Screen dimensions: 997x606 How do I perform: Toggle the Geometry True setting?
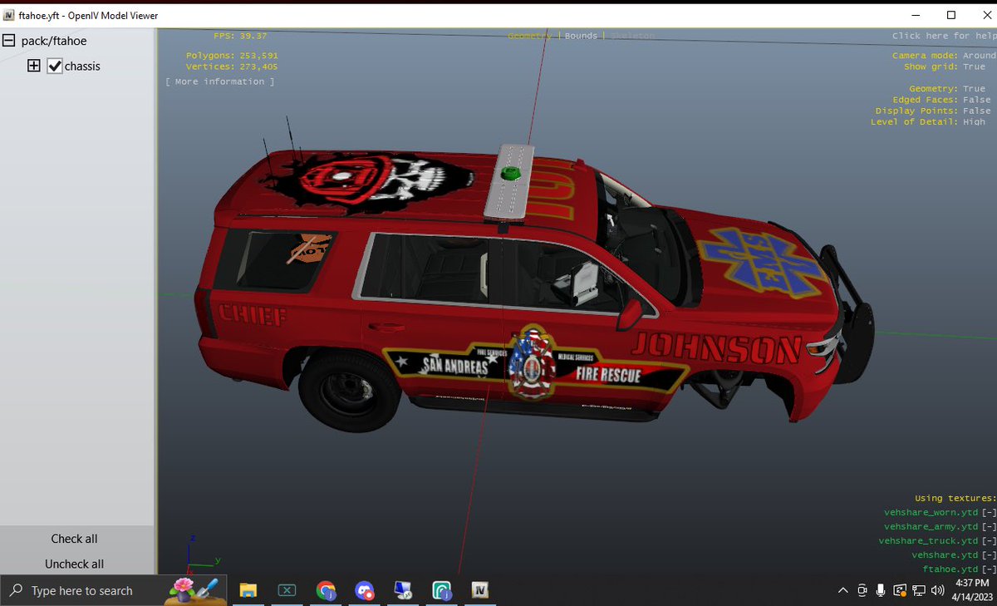click(947, 89)
